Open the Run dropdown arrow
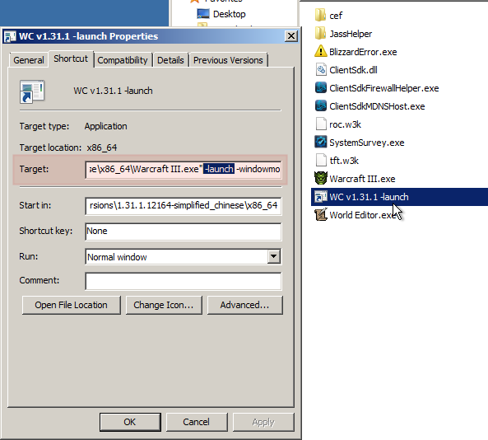The image size is (488, 440). pos(273,256)
